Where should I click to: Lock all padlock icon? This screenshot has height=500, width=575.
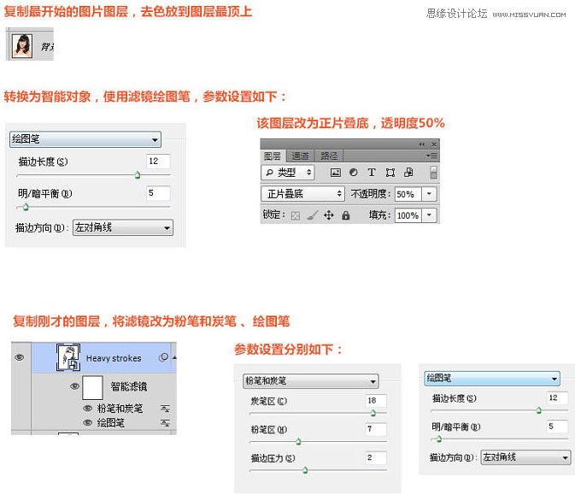(345, 215)
